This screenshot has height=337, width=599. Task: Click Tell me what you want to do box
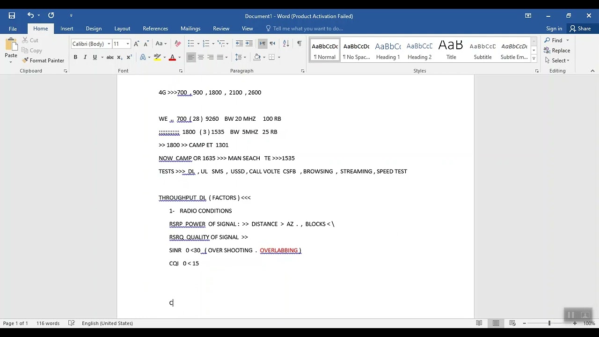[307, 29]
